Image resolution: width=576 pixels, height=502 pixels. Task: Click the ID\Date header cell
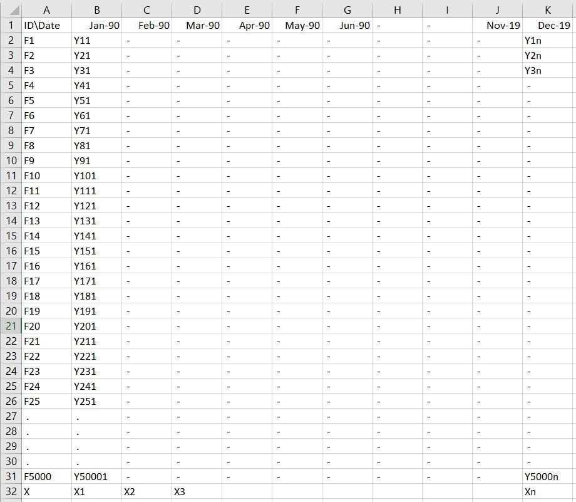tap(46, 25)
